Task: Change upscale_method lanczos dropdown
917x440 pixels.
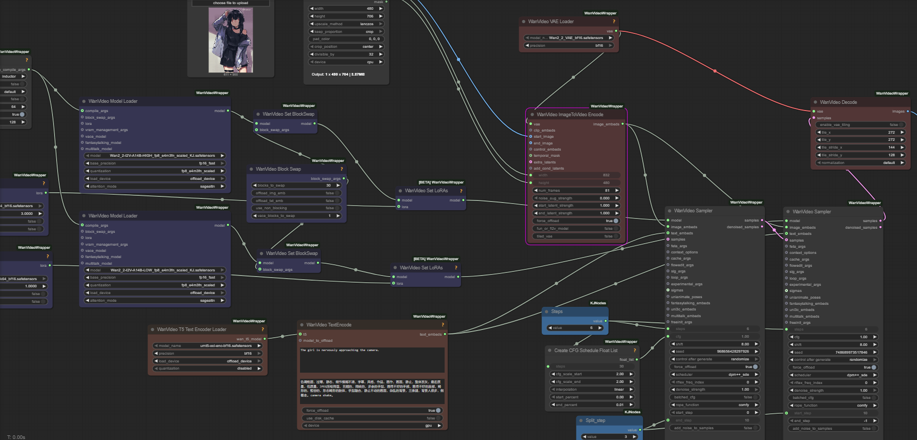Action: [x=346, y=24]
